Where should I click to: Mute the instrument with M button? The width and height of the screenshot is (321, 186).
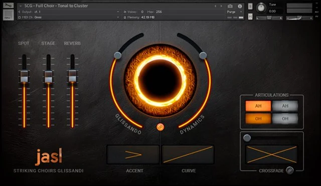[x=250, y=17]
